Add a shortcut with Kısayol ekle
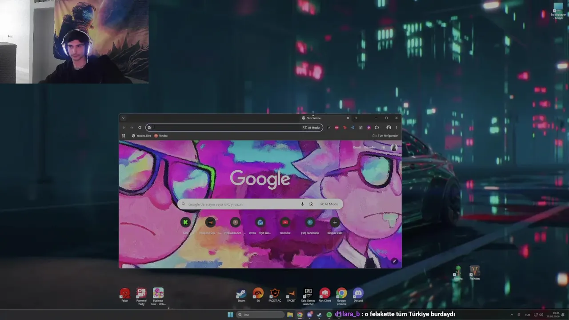This screenshot has height=320, width=569. (335, 225)
